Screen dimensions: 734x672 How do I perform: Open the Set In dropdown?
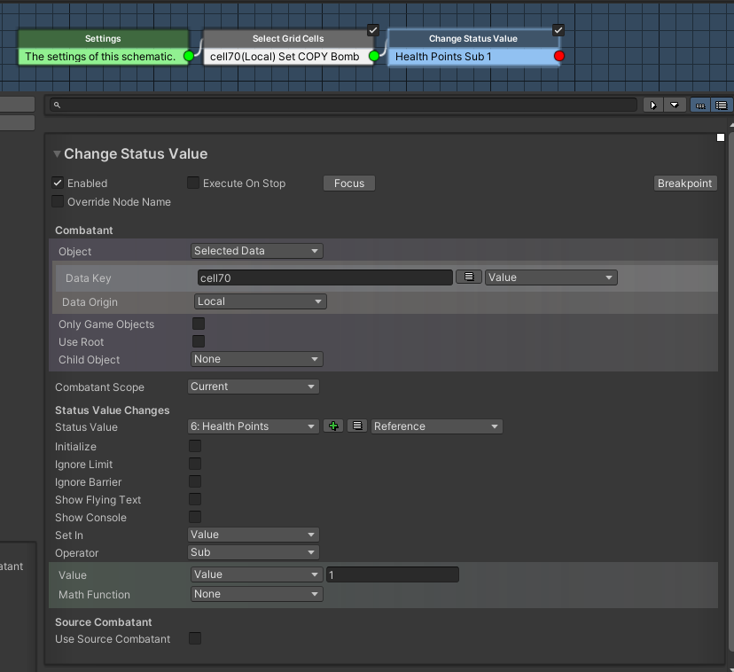click(254, 535)
